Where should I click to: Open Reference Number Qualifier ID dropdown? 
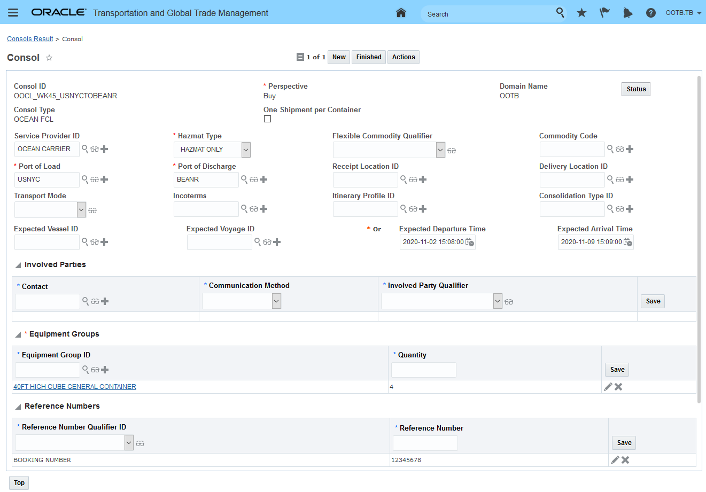129,443
